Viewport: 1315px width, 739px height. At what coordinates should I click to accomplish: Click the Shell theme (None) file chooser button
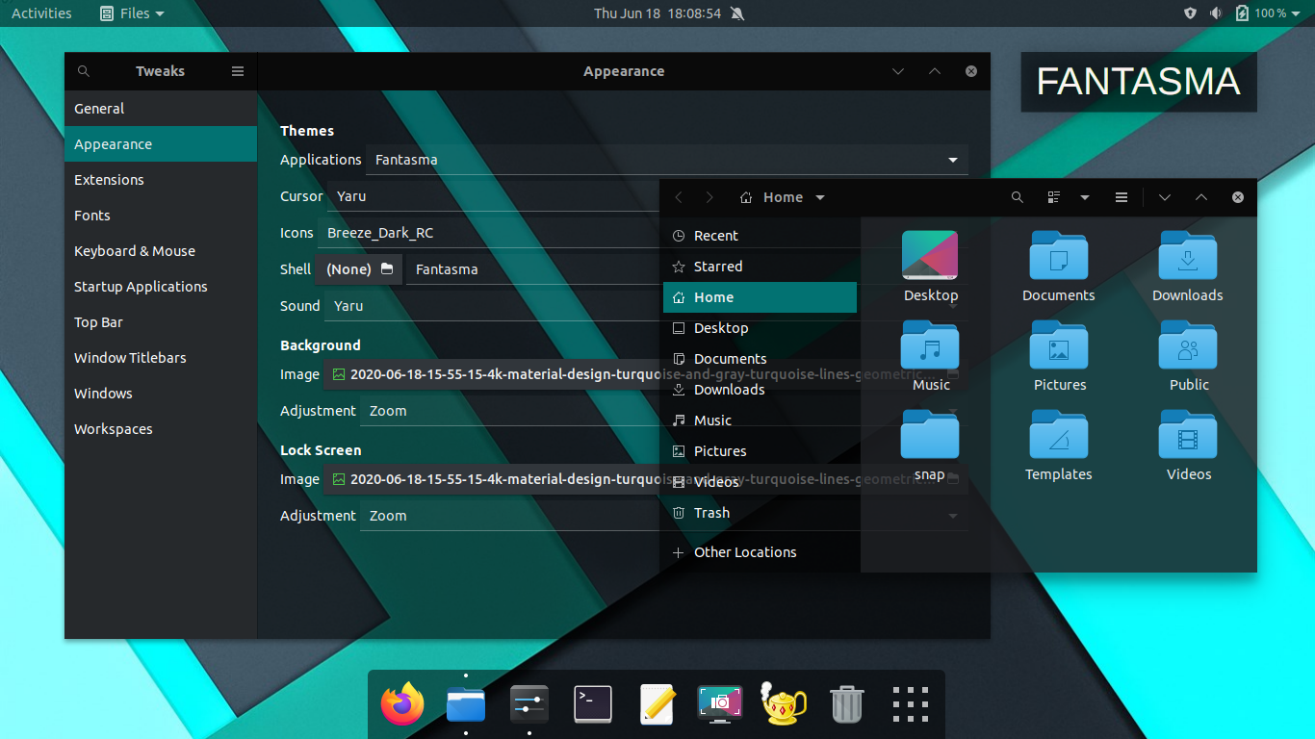[359, 269]
